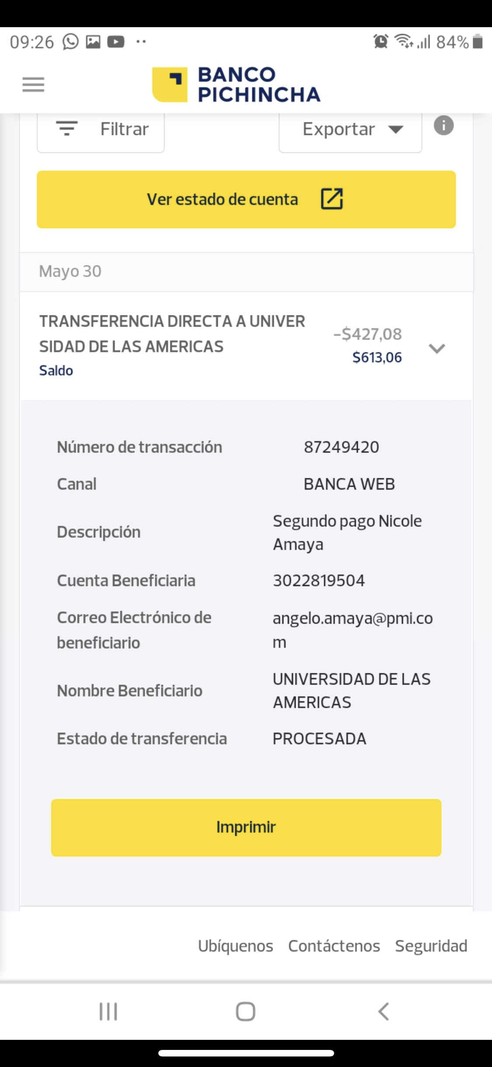Viewport: 492px width, 1067px height.
Task: Click the Filtrar button
Action: click(101, 130)
